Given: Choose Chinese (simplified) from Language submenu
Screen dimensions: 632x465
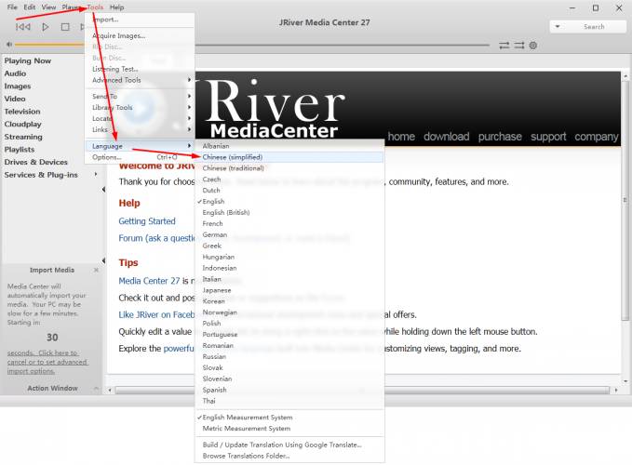Looking at the screenshot, I should pos(232,157).
